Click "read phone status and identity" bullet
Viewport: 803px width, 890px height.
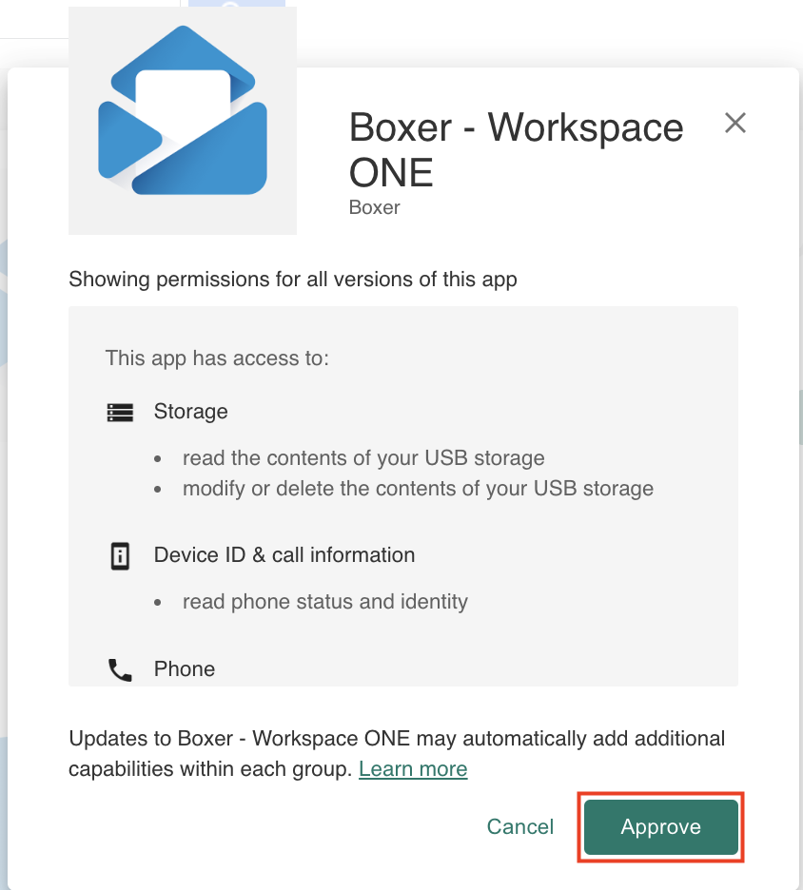324,601
